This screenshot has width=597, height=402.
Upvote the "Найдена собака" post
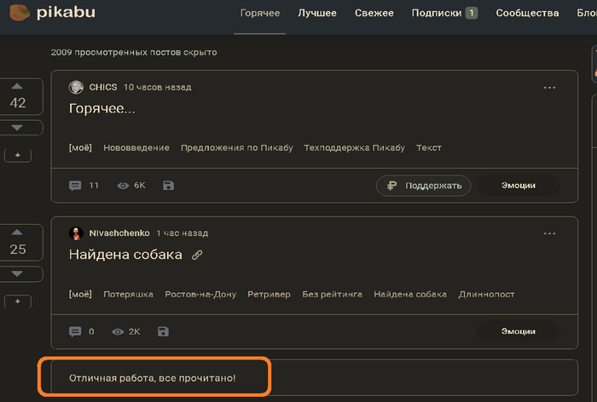click(17, 233)
